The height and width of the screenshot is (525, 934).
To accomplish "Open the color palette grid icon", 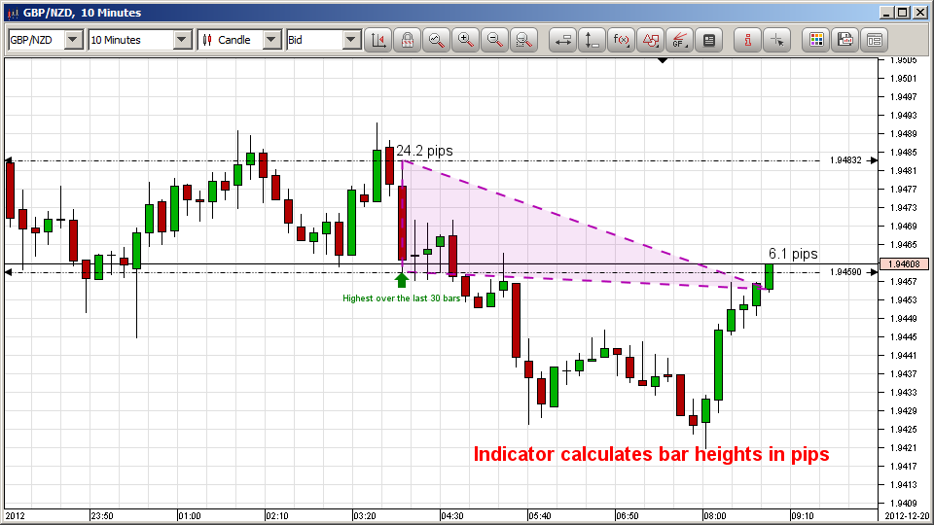I will (816, 40).
